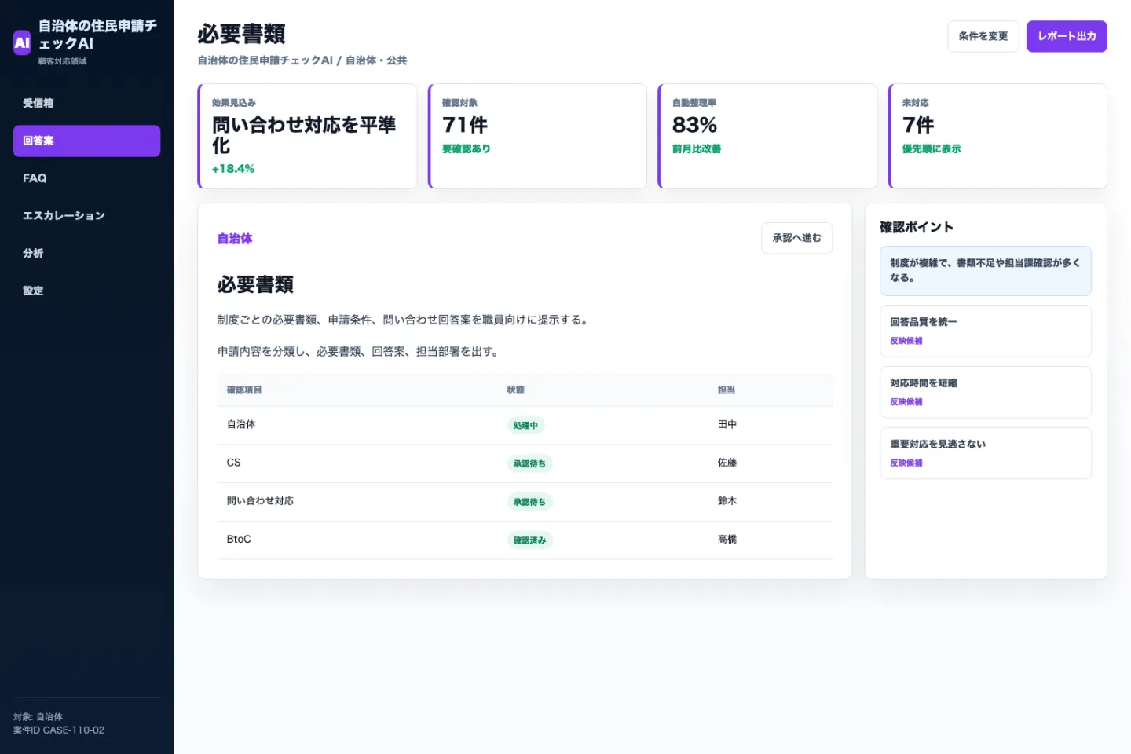Click the 状態 column header
1131x754 pixels.
[x=516, y=390]
